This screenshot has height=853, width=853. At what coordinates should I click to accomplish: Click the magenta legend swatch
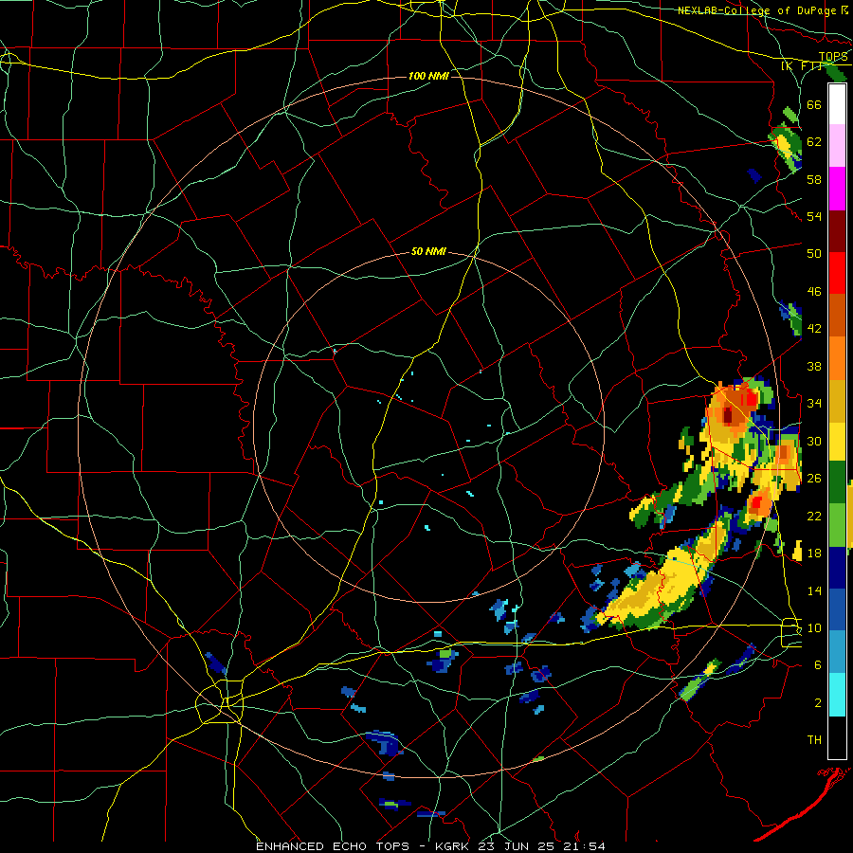click(837, 189)
